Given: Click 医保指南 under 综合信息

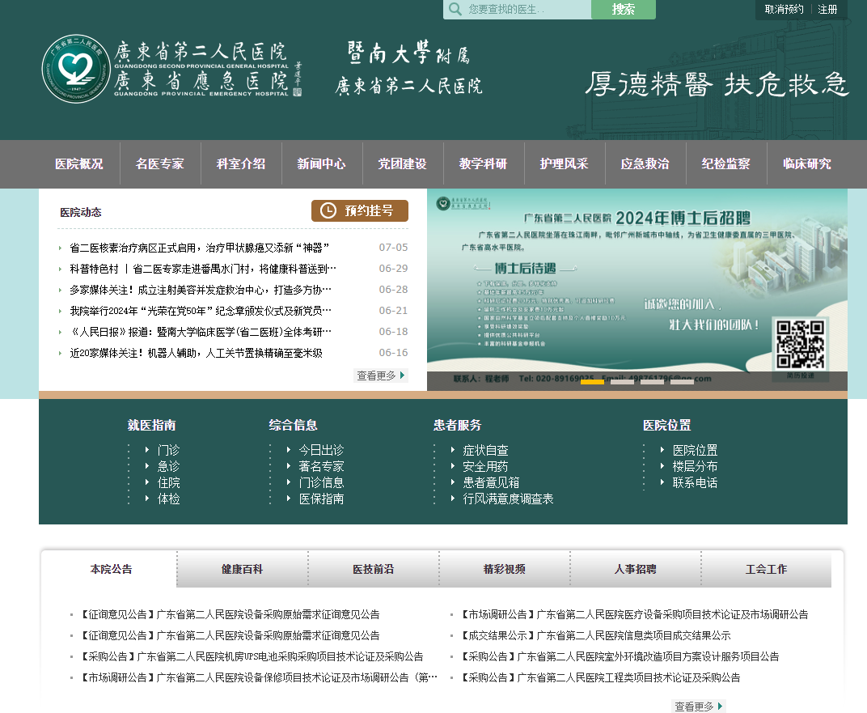Looking at the screenshot, I should (321, 499).
